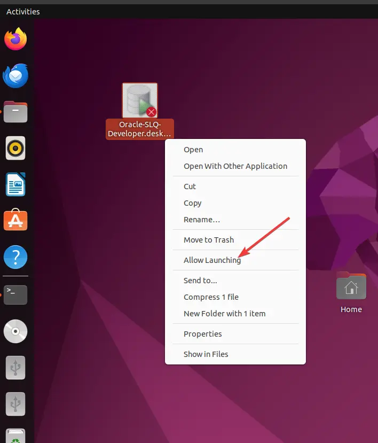The height and width of the screenshot is (443, 378).
Task: Select Rename… from the context menu
Action: click(235, 220)
